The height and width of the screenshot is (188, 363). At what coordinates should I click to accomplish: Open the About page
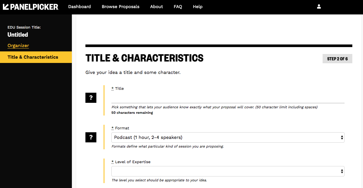tap(157, 7)
